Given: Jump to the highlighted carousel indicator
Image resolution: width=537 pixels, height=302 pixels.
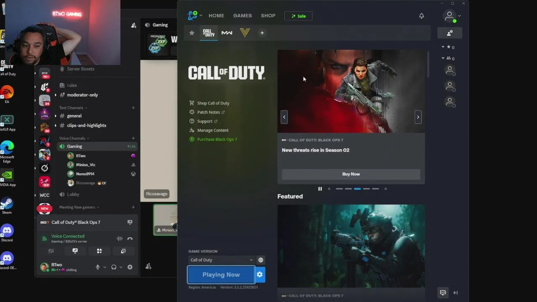Looking at the screenshot, I should [357, 189].
